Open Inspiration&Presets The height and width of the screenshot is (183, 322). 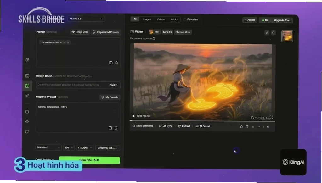tap(106, 32)
